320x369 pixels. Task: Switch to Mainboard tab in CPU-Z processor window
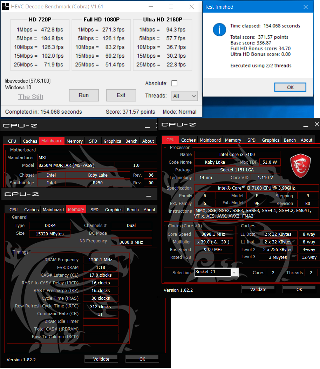pyautogui.click(x=210, y=140)
